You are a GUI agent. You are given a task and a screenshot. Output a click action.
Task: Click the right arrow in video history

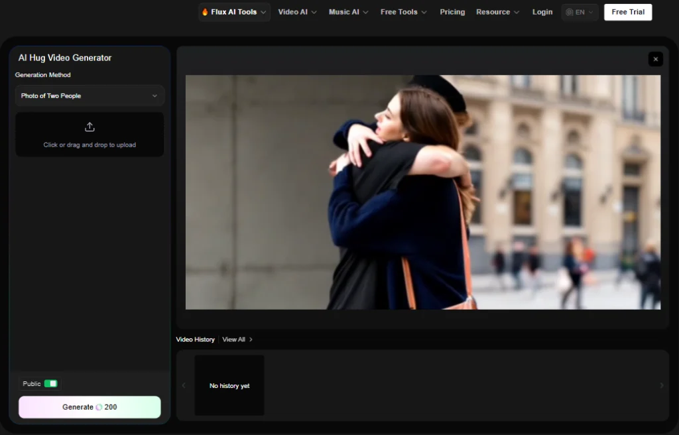coord(661,385)
